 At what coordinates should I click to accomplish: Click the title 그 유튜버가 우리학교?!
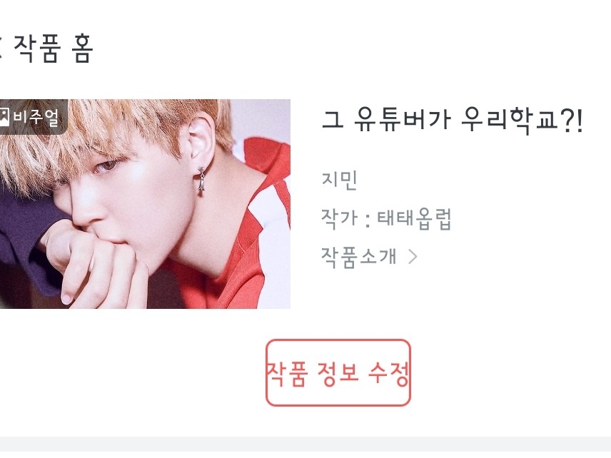(x=452, y=120)
